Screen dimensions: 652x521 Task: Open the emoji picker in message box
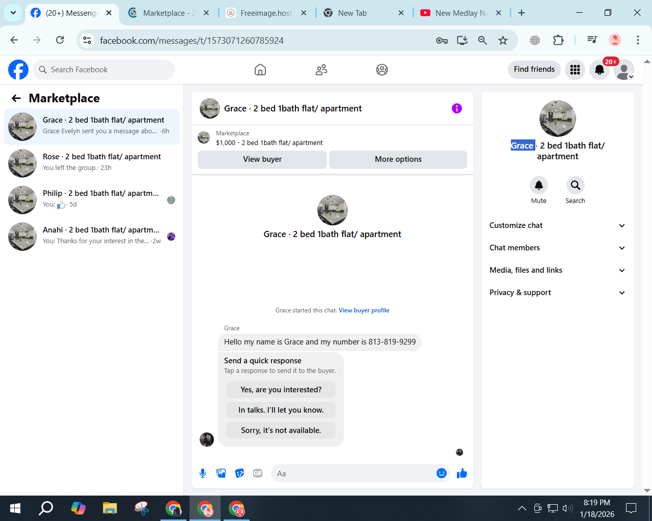point(442,474)
